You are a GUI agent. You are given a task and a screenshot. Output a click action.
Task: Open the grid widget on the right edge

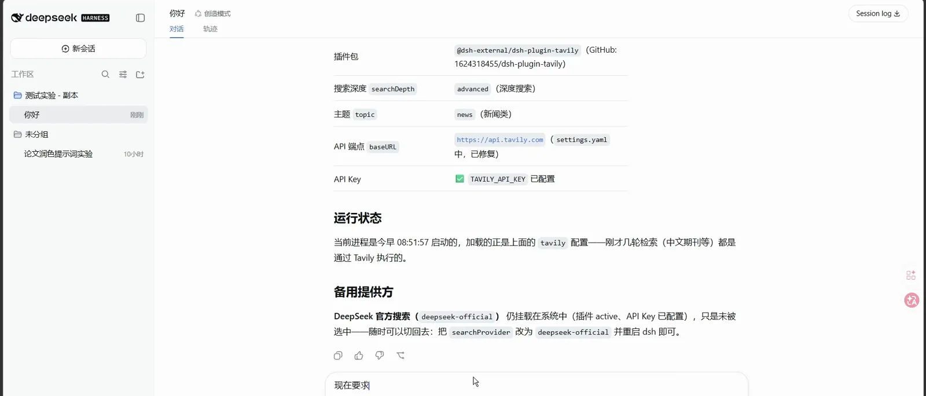[x=911, y=275]
